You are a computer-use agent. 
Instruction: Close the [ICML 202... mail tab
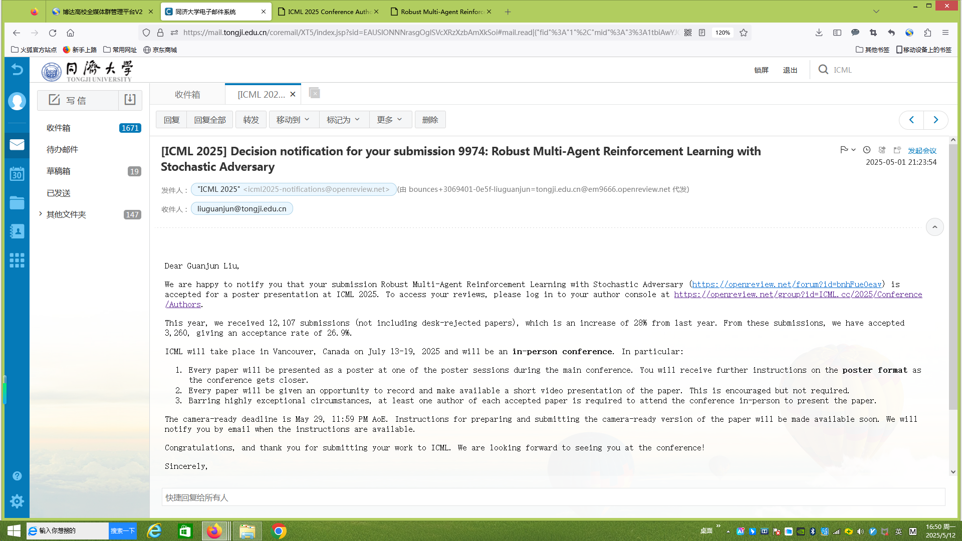coord(293,94)
